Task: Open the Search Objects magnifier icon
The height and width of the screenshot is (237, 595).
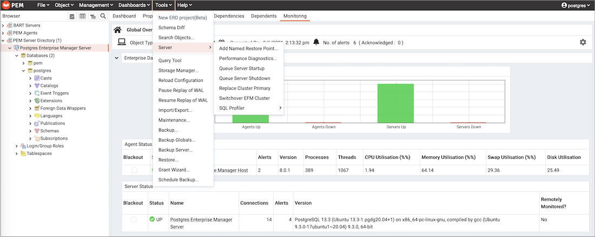Action: (x=103, y=16)
